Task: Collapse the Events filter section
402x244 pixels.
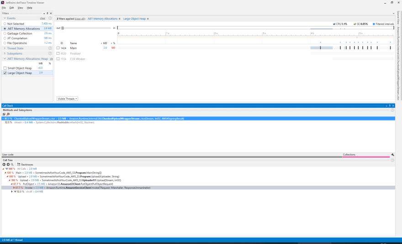Action: (5, 18)
